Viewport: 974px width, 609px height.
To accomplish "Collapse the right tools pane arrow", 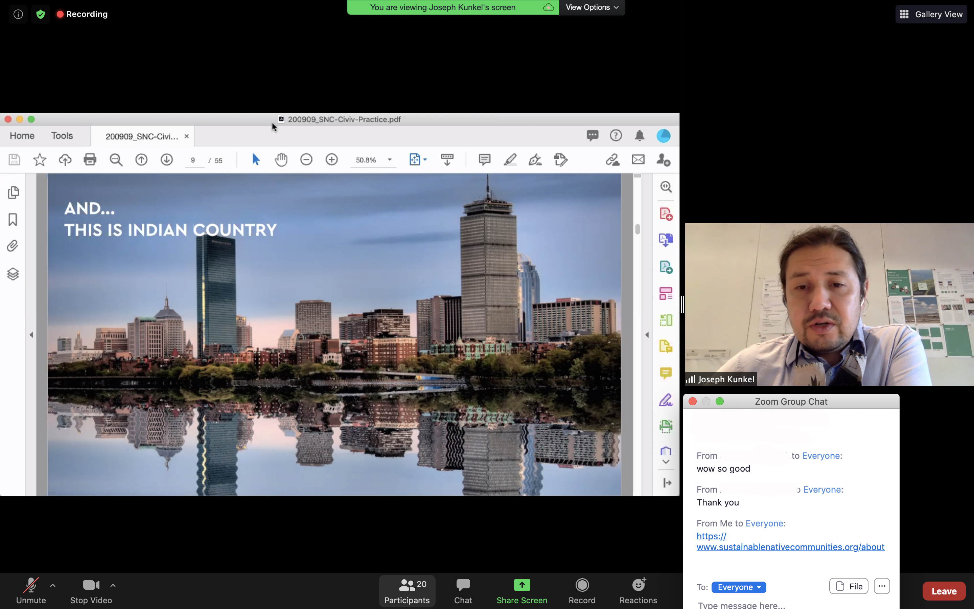I will pyautogui.click(x=647, y=335).
